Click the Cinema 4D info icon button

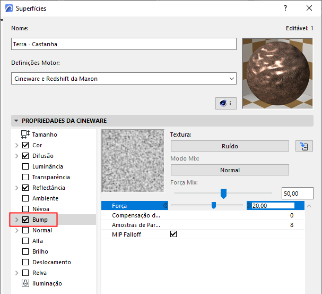pyautogui.click(x=225, y=103)
